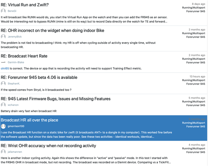Viewport: 208px width, 166px height.
Task: Click BeneGi's user avatar icon
Action: [x=3, y=11]
